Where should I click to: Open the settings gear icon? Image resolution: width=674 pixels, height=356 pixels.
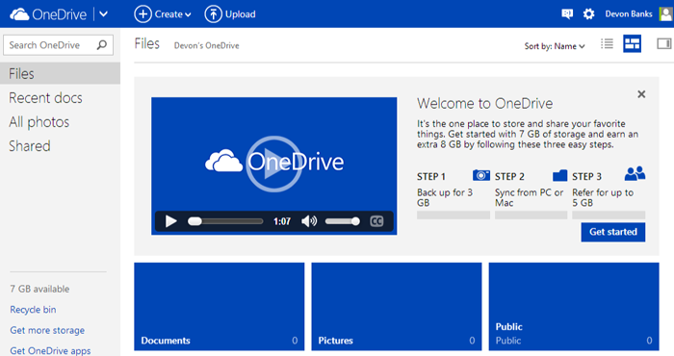tap(588, 14)
